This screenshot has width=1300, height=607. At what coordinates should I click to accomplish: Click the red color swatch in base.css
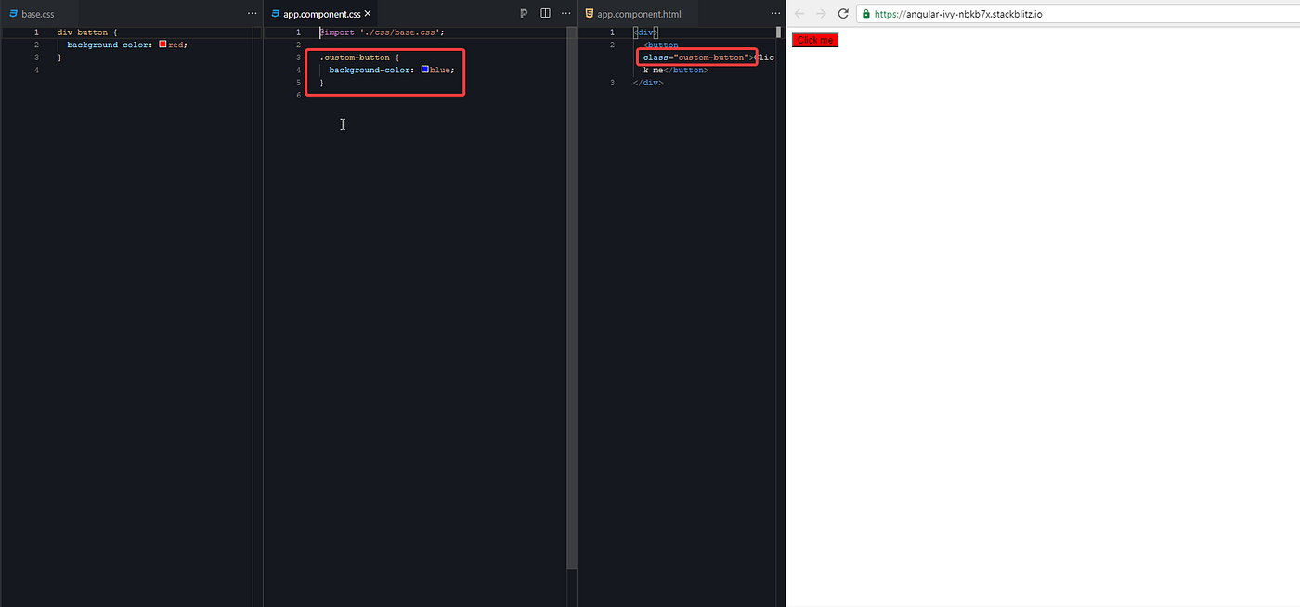(161, 44)
